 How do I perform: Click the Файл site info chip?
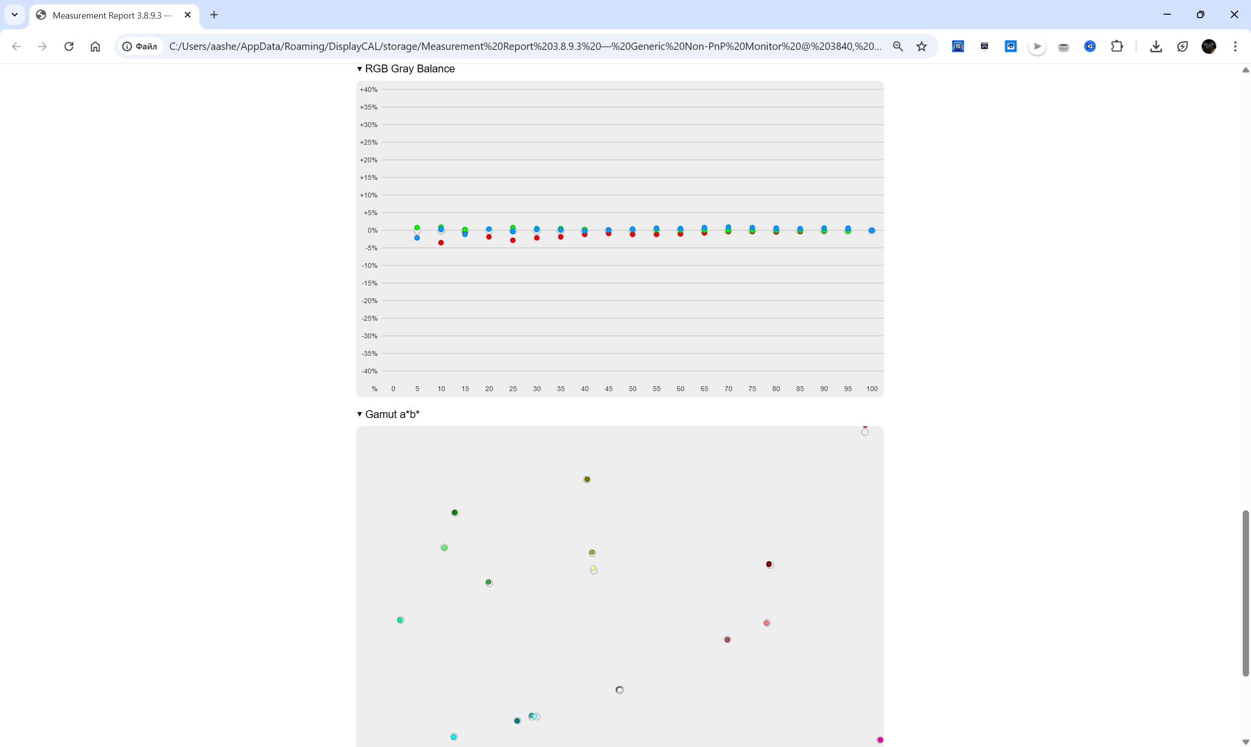point(140,46)
